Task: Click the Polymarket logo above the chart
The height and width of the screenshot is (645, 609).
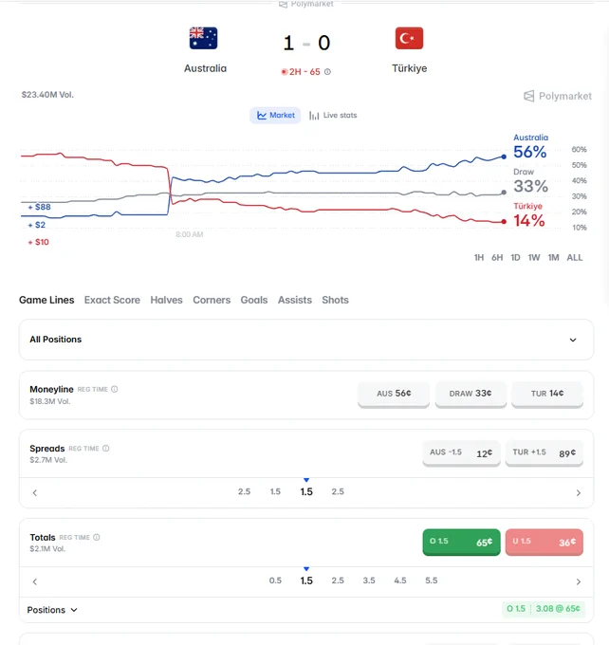Action: coord(558,96)
